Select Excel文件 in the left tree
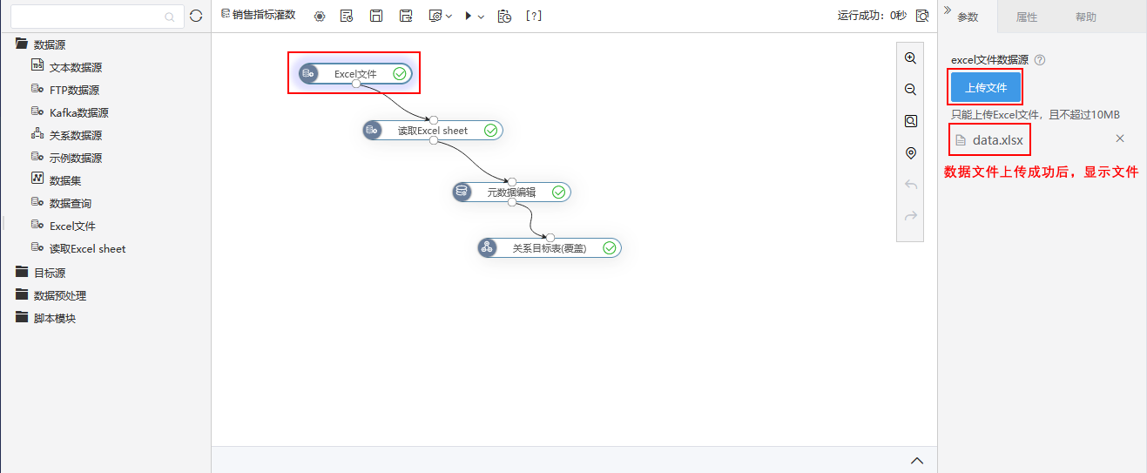The image size is (1147, 473). click(72, 226)
